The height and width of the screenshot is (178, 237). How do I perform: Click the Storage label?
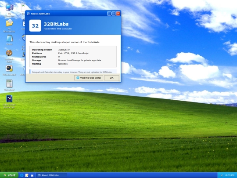coord(36,60)
